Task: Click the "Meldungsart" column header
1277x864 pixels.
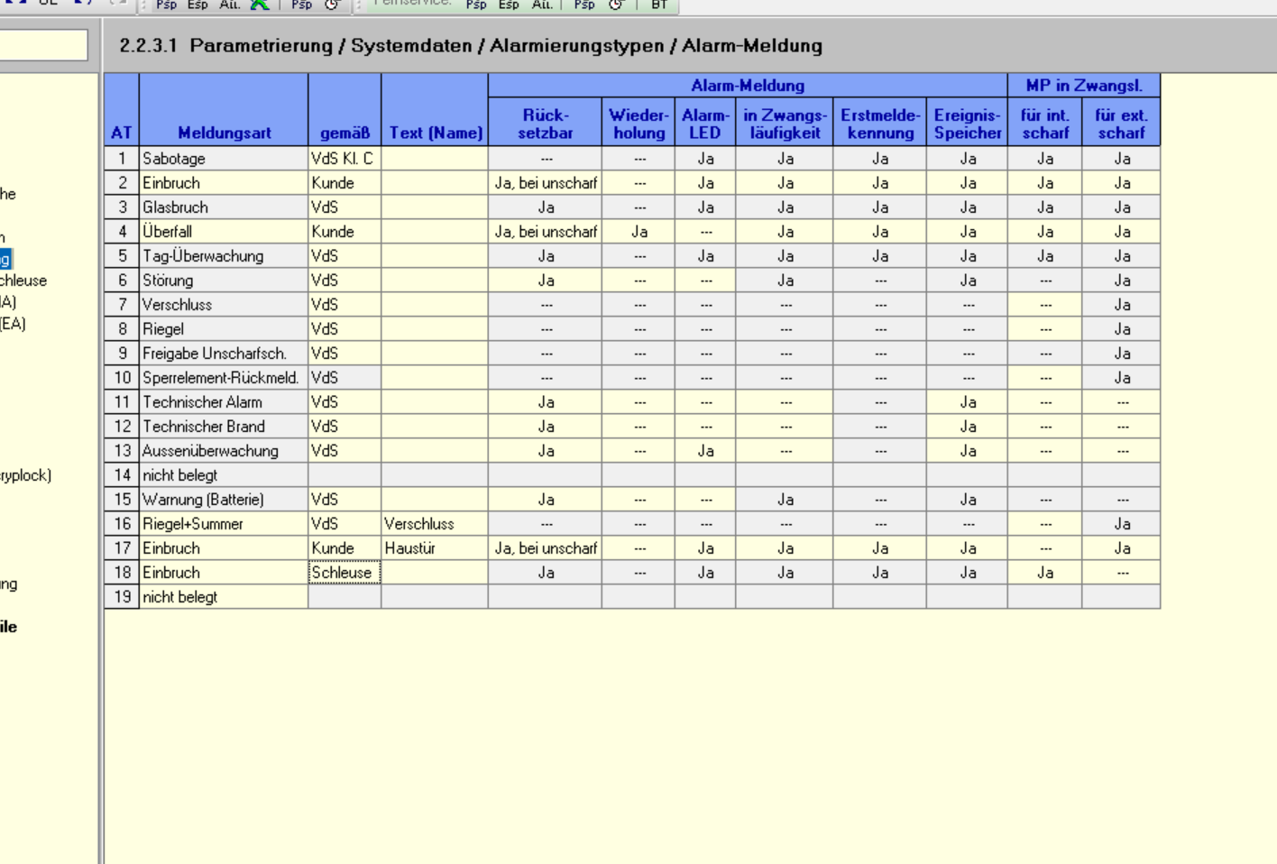Action: 224,133
